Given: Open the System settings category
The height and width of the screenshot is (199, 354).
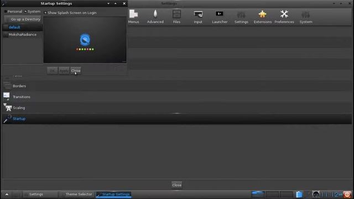Looking at the screenshot, I should click(x=306, y=17).
